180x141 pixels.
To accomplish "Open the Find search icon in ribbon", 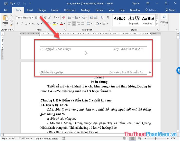I will tap(164, 17).
